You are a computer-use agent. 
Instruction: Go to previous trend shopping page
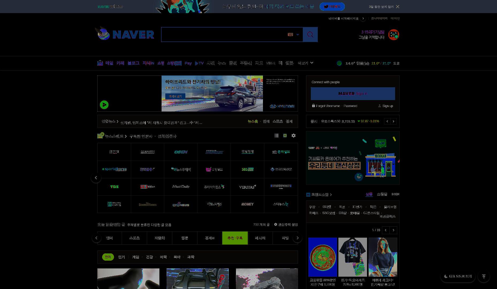[x=386, y=230]
